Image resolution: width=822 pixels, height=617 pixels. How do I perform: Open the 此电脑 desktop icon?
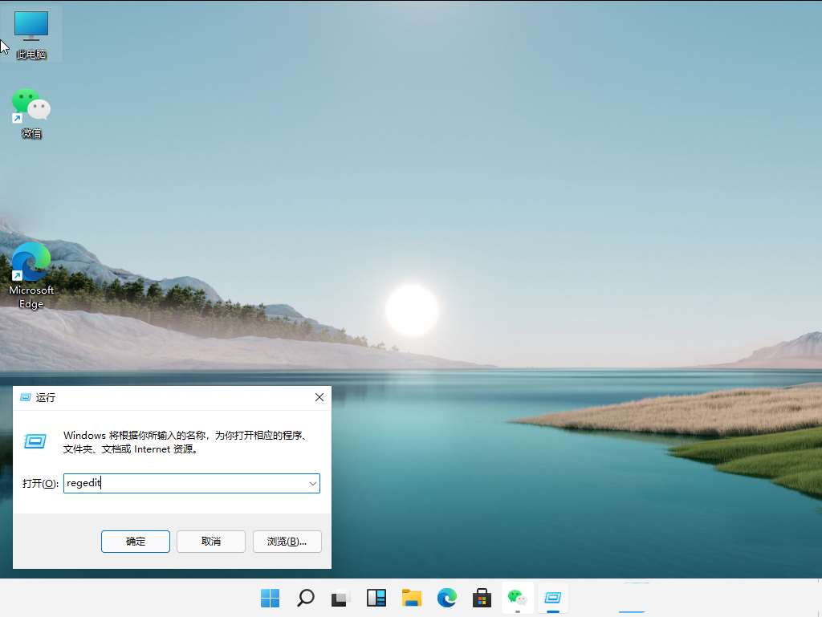pos(31,34)
